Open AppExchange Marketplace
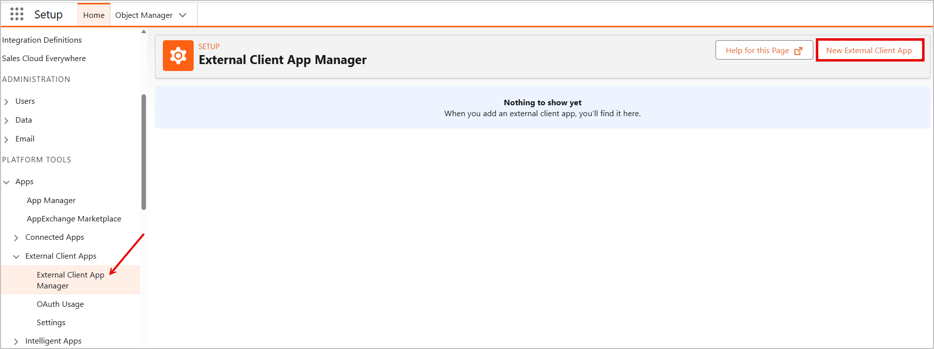 point(74,219)
